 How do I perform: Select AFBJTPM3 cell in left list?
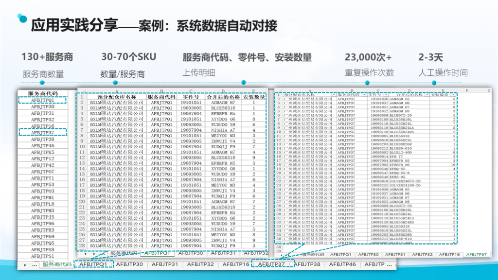[43, 210]
